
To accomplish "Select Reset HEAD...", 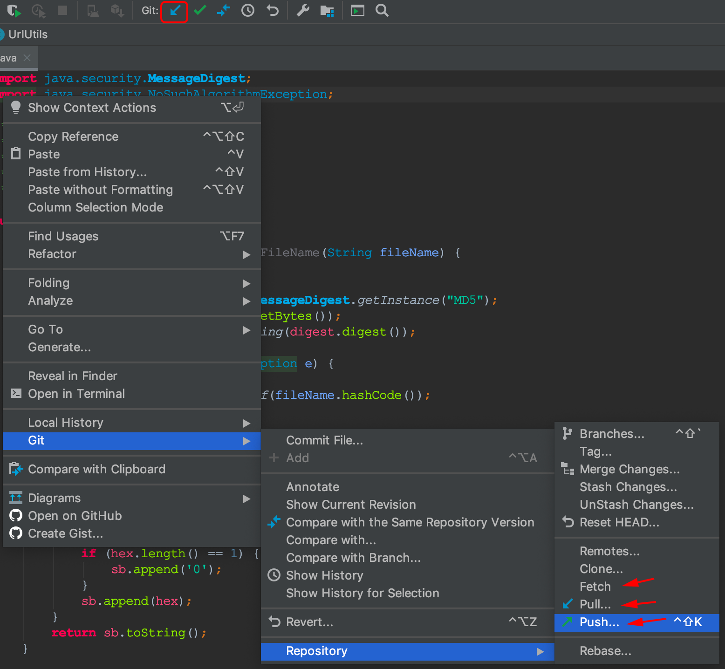I will [x=637, y=522].
